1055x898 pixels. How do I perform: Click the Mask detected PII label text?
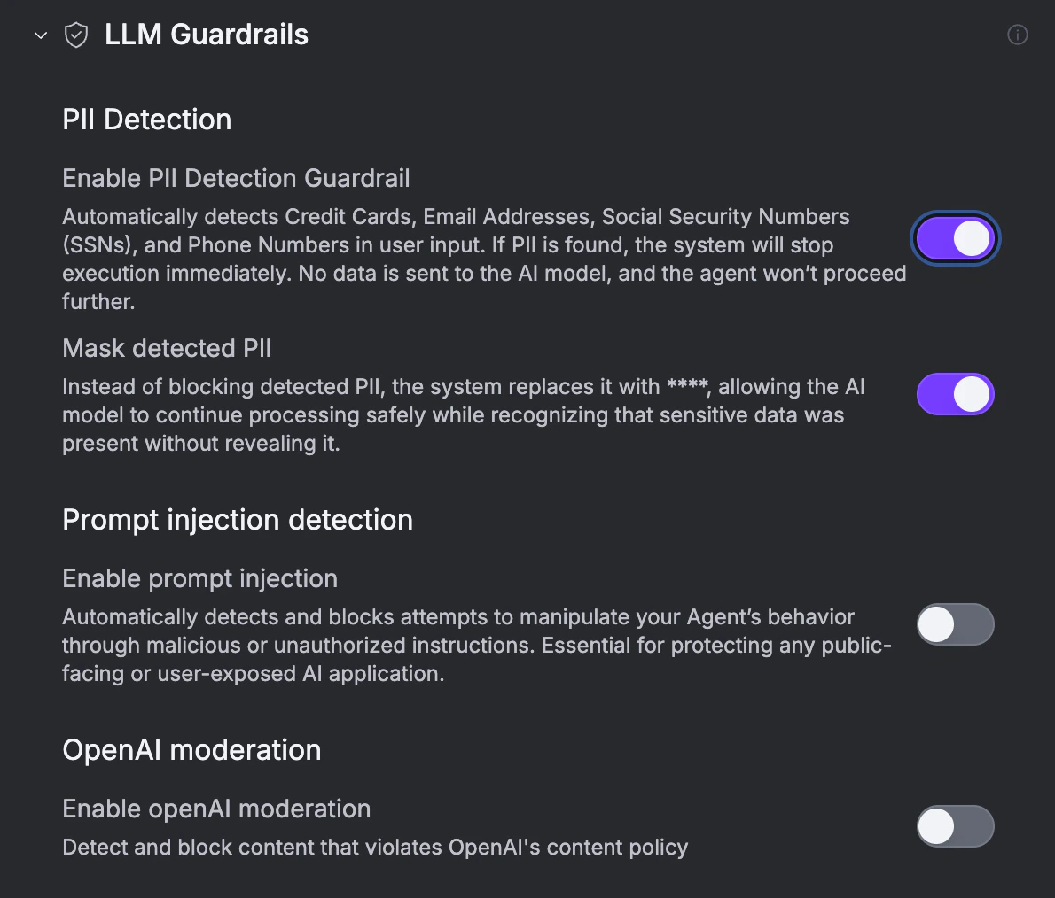pos(167,347)
